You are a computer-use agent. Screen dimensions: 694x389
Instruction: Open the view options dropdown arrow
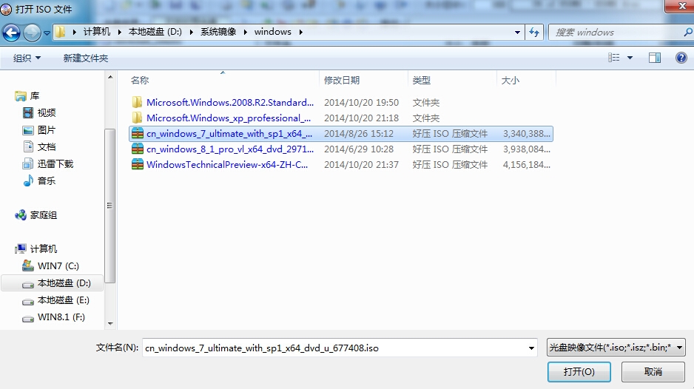coord(630,58)
